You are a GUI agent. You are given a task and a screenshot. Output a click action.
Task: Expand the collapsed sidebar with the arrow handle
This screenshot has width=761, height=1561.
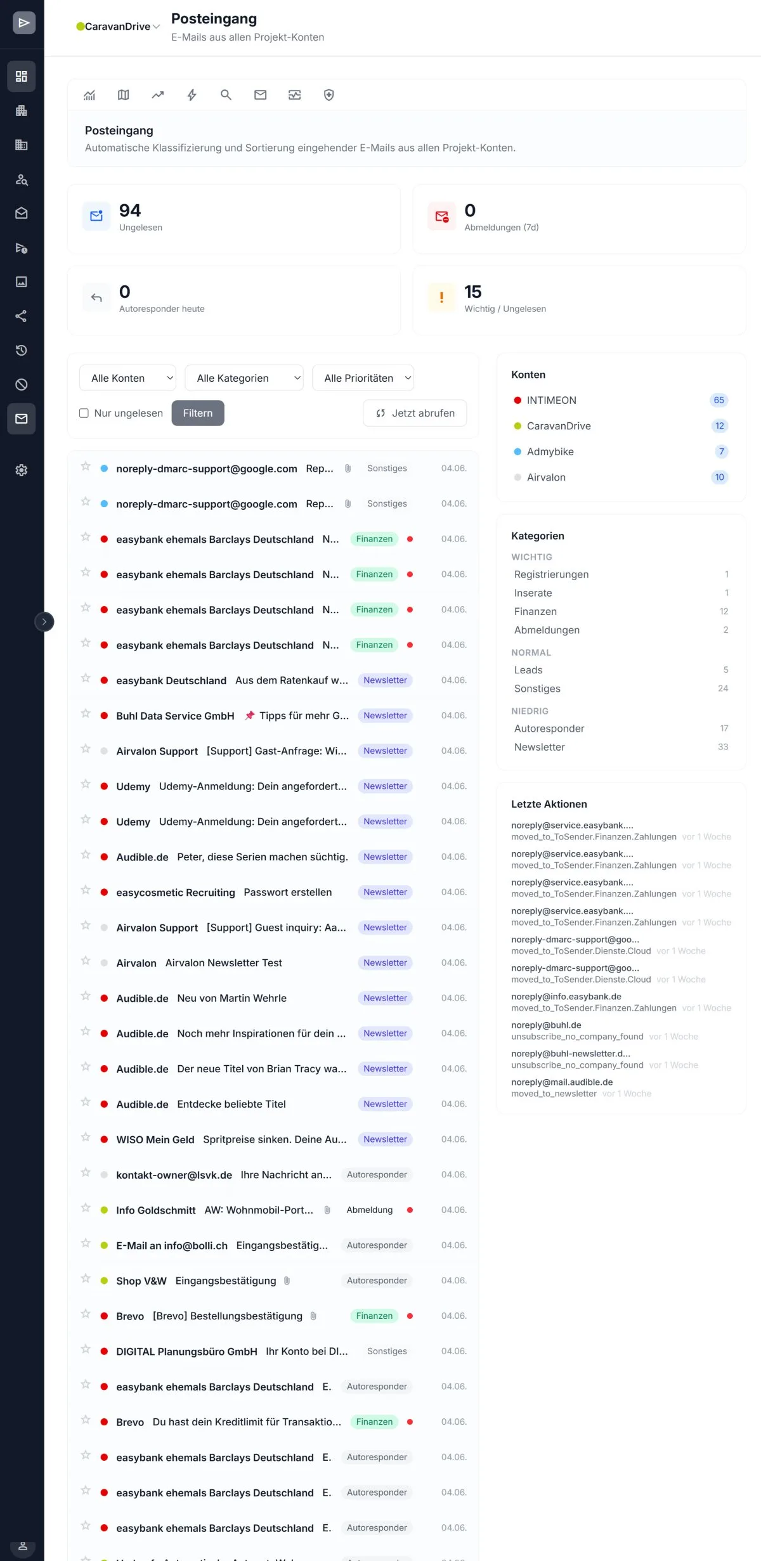click(x=44, y=622)
